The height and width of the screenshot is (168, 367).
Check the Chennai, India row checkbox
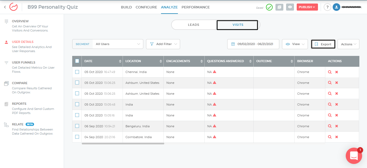[x=77, y=72]
